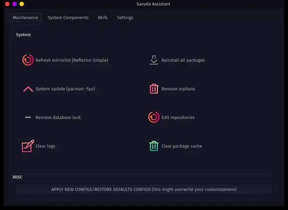Click the Reinstall all packages download icon
The image size is (288, 210).
tap(154, 60)
